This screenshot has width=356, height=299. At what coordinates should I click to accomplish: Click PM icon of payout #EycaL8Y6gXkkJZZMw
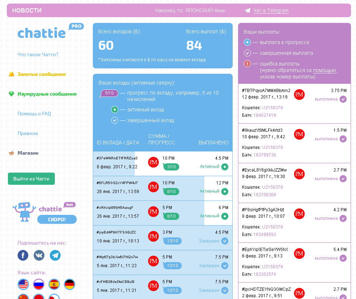pyautogui.click(x=299, y=174)
